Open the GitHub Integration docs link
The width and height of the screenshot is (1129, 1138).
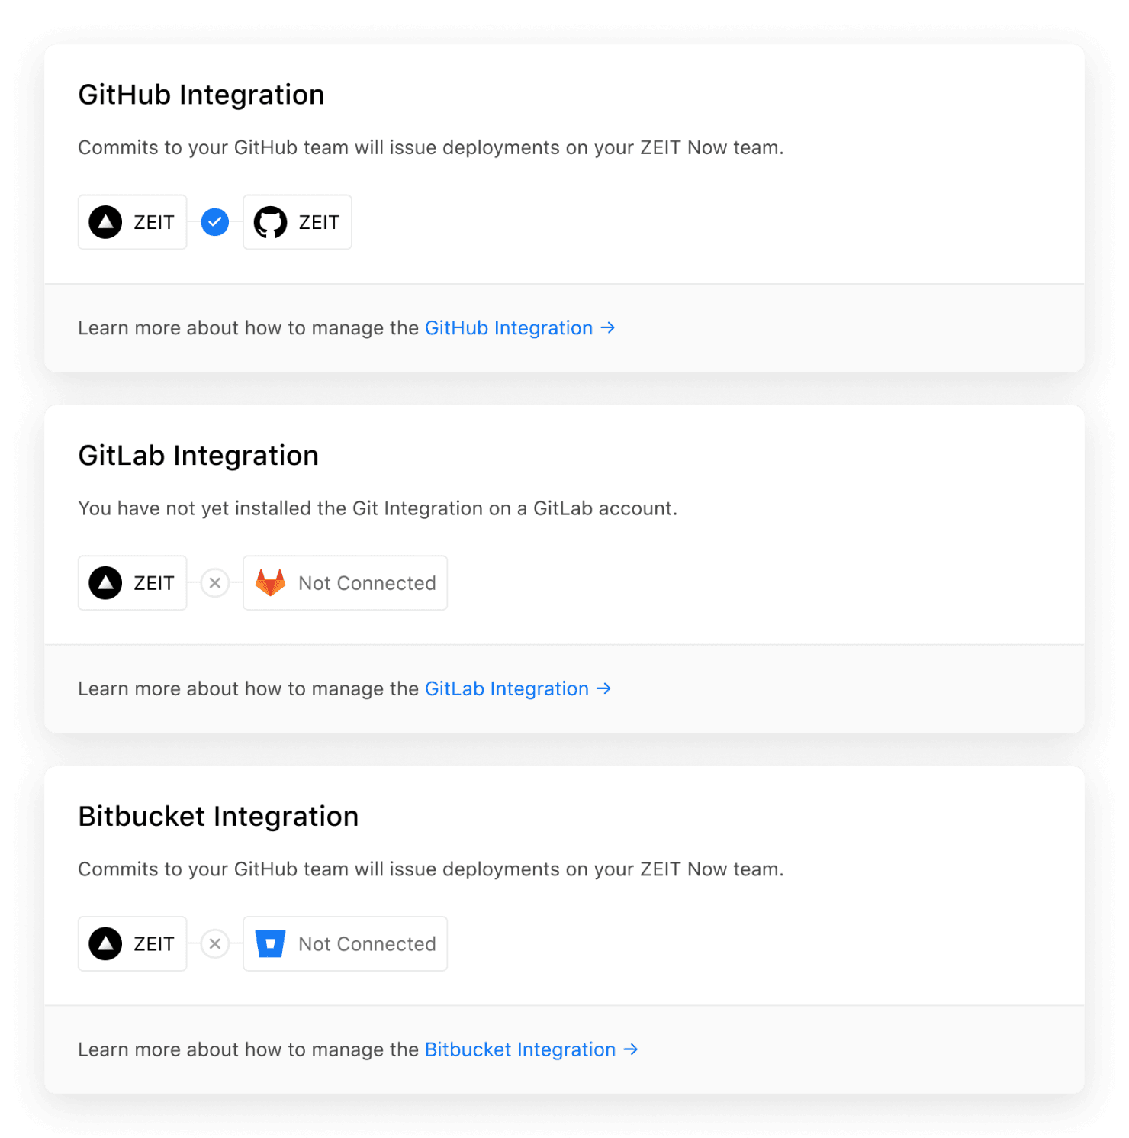click(519, 328)
